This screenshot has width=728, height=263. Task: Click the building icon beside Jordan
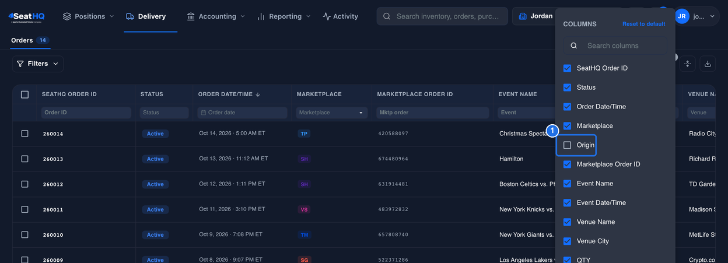tap(523, 16)
